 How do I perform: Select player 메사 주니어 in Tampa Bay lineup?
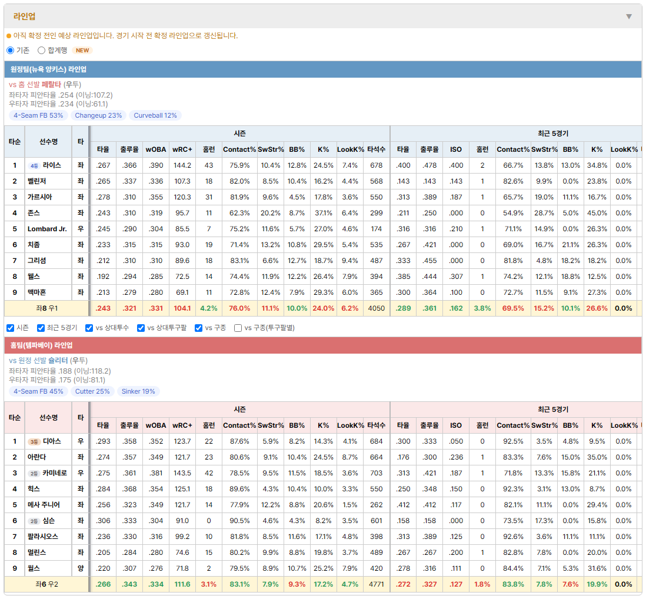[x=44, y=505]
